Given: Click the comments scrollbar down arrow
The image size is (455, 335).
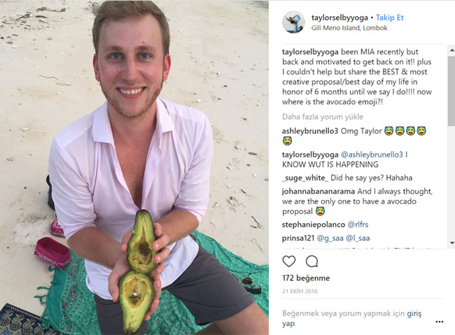Looking at the screenshot, I should pos(450,243).
